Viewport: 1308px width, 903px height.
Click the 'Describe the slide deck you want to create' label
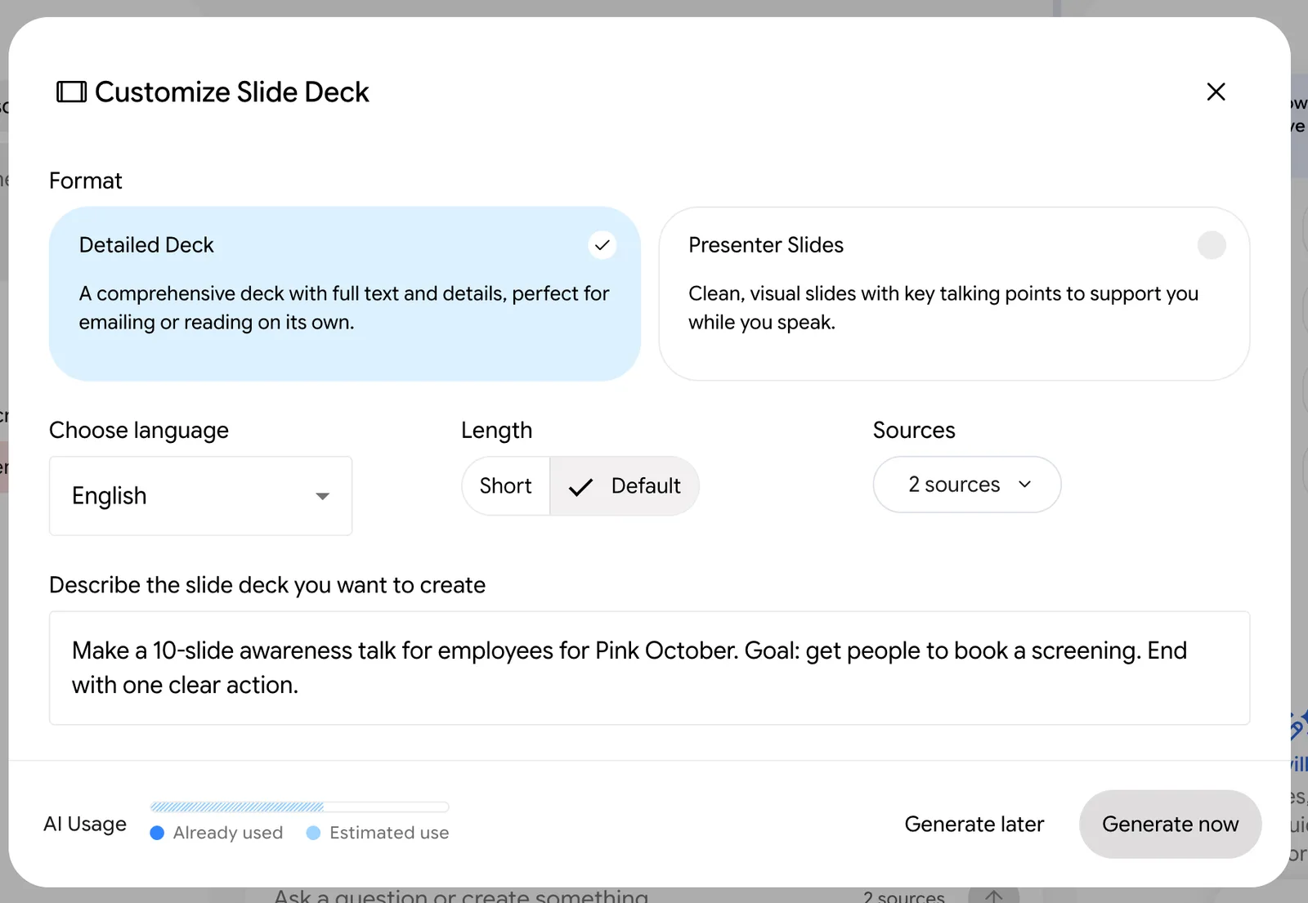[x=267, y=585]
